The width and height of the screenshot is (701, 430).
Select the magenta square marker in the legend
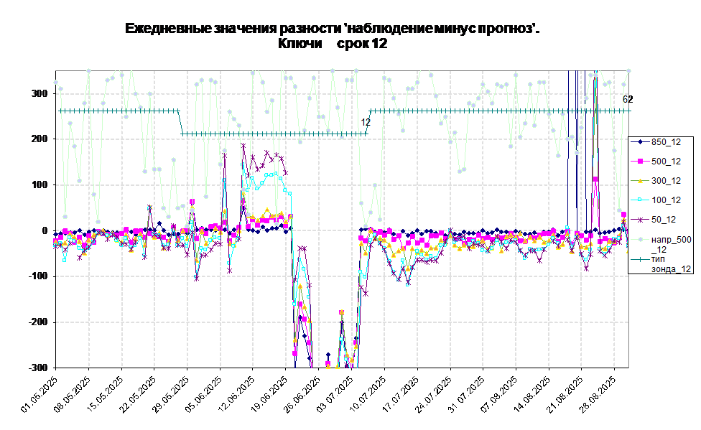(640, 162)
